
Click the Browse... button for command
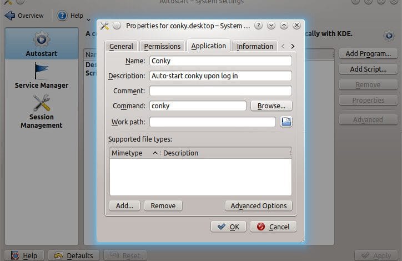pos(272,106)
